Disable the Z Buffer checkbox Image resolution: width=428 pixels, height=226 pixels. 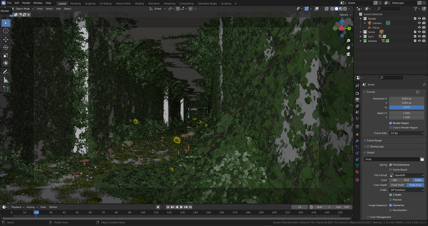pos(391,195)
